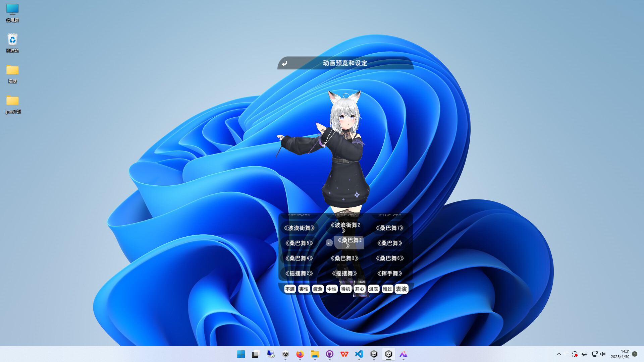Play the 《挥手舞》 animation
Viewport: 644px width, 362px height.
(x=389, y=273)
